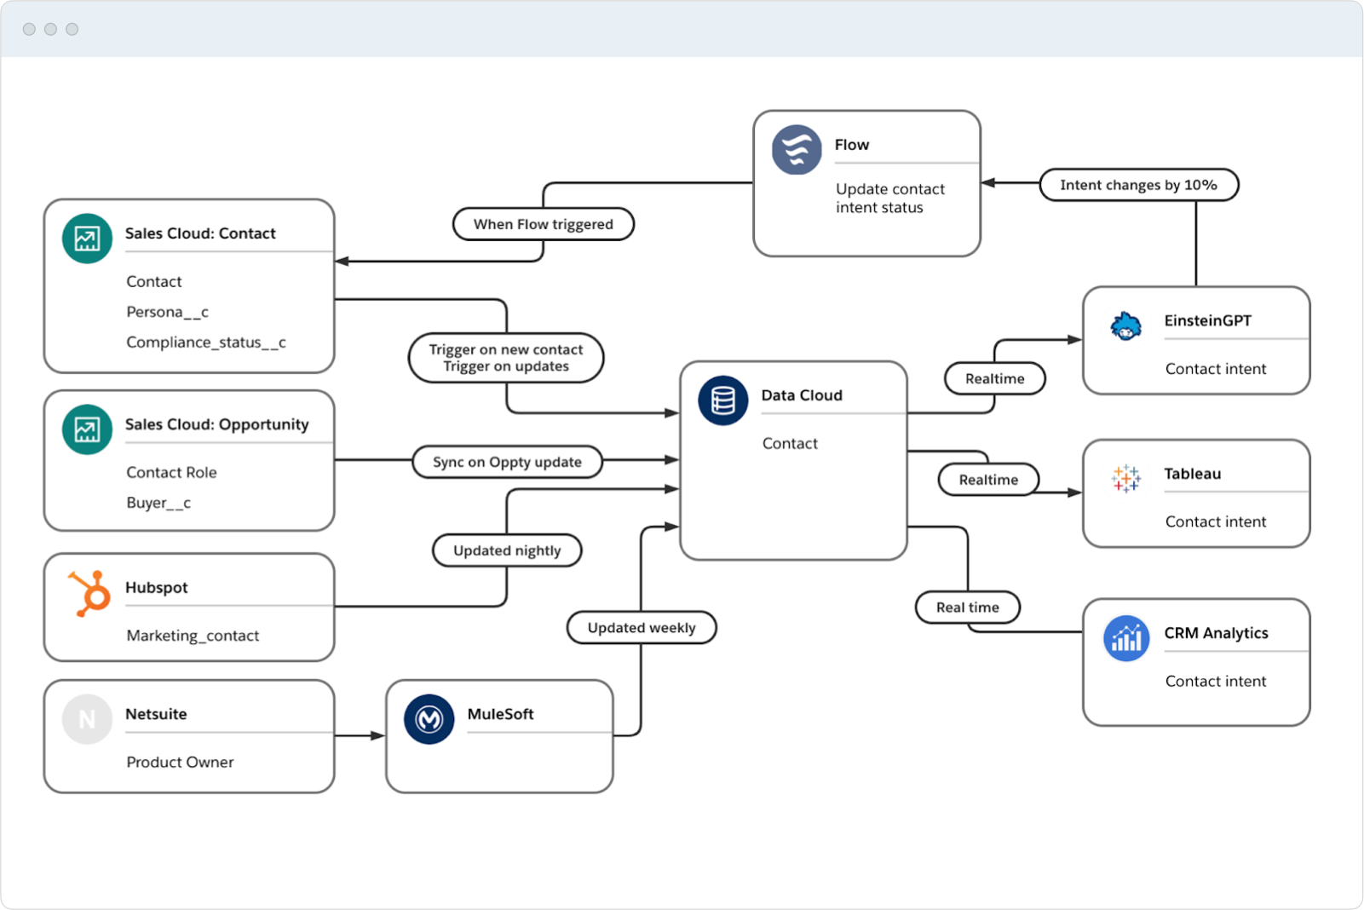Click the Sales Cloud Opportunity icon
This screenshot has height=910, width=1364.
(87, 429)
